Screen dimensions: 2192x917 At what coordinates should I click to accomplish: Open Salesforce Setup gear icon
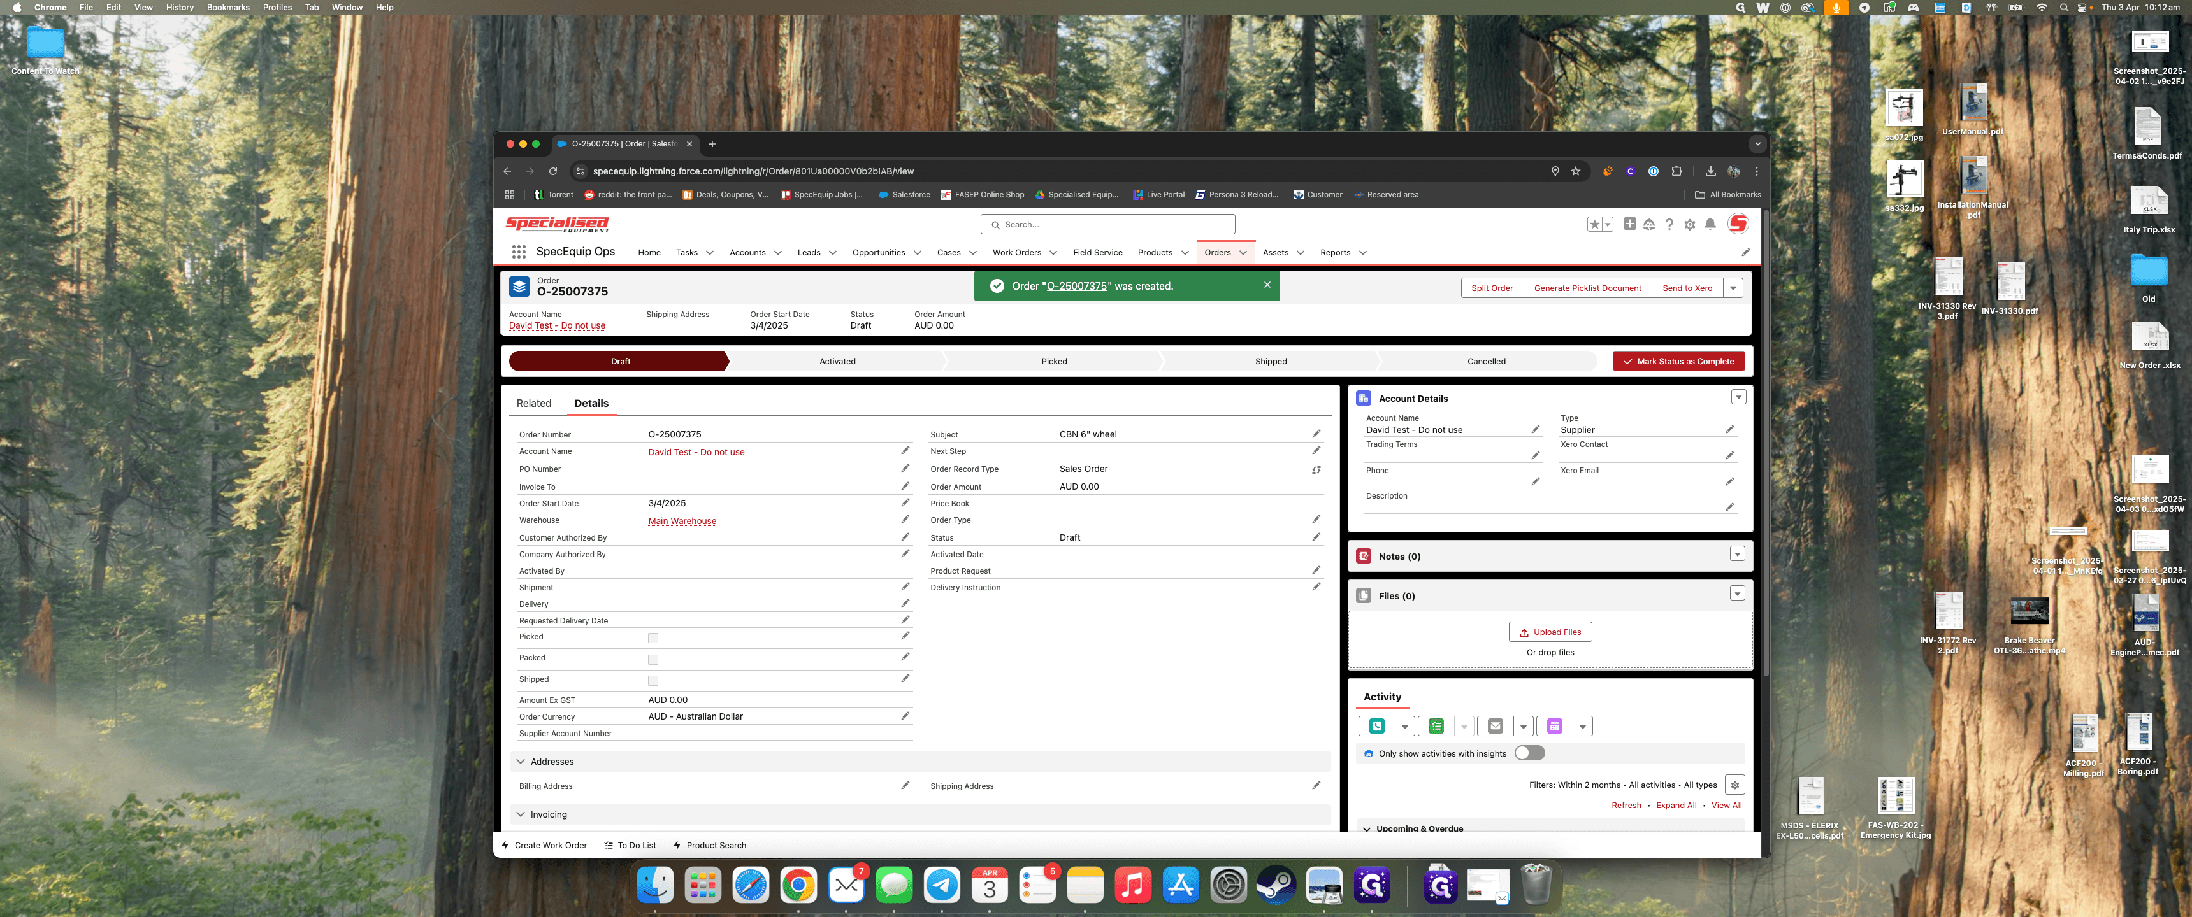coord(1689,225)
